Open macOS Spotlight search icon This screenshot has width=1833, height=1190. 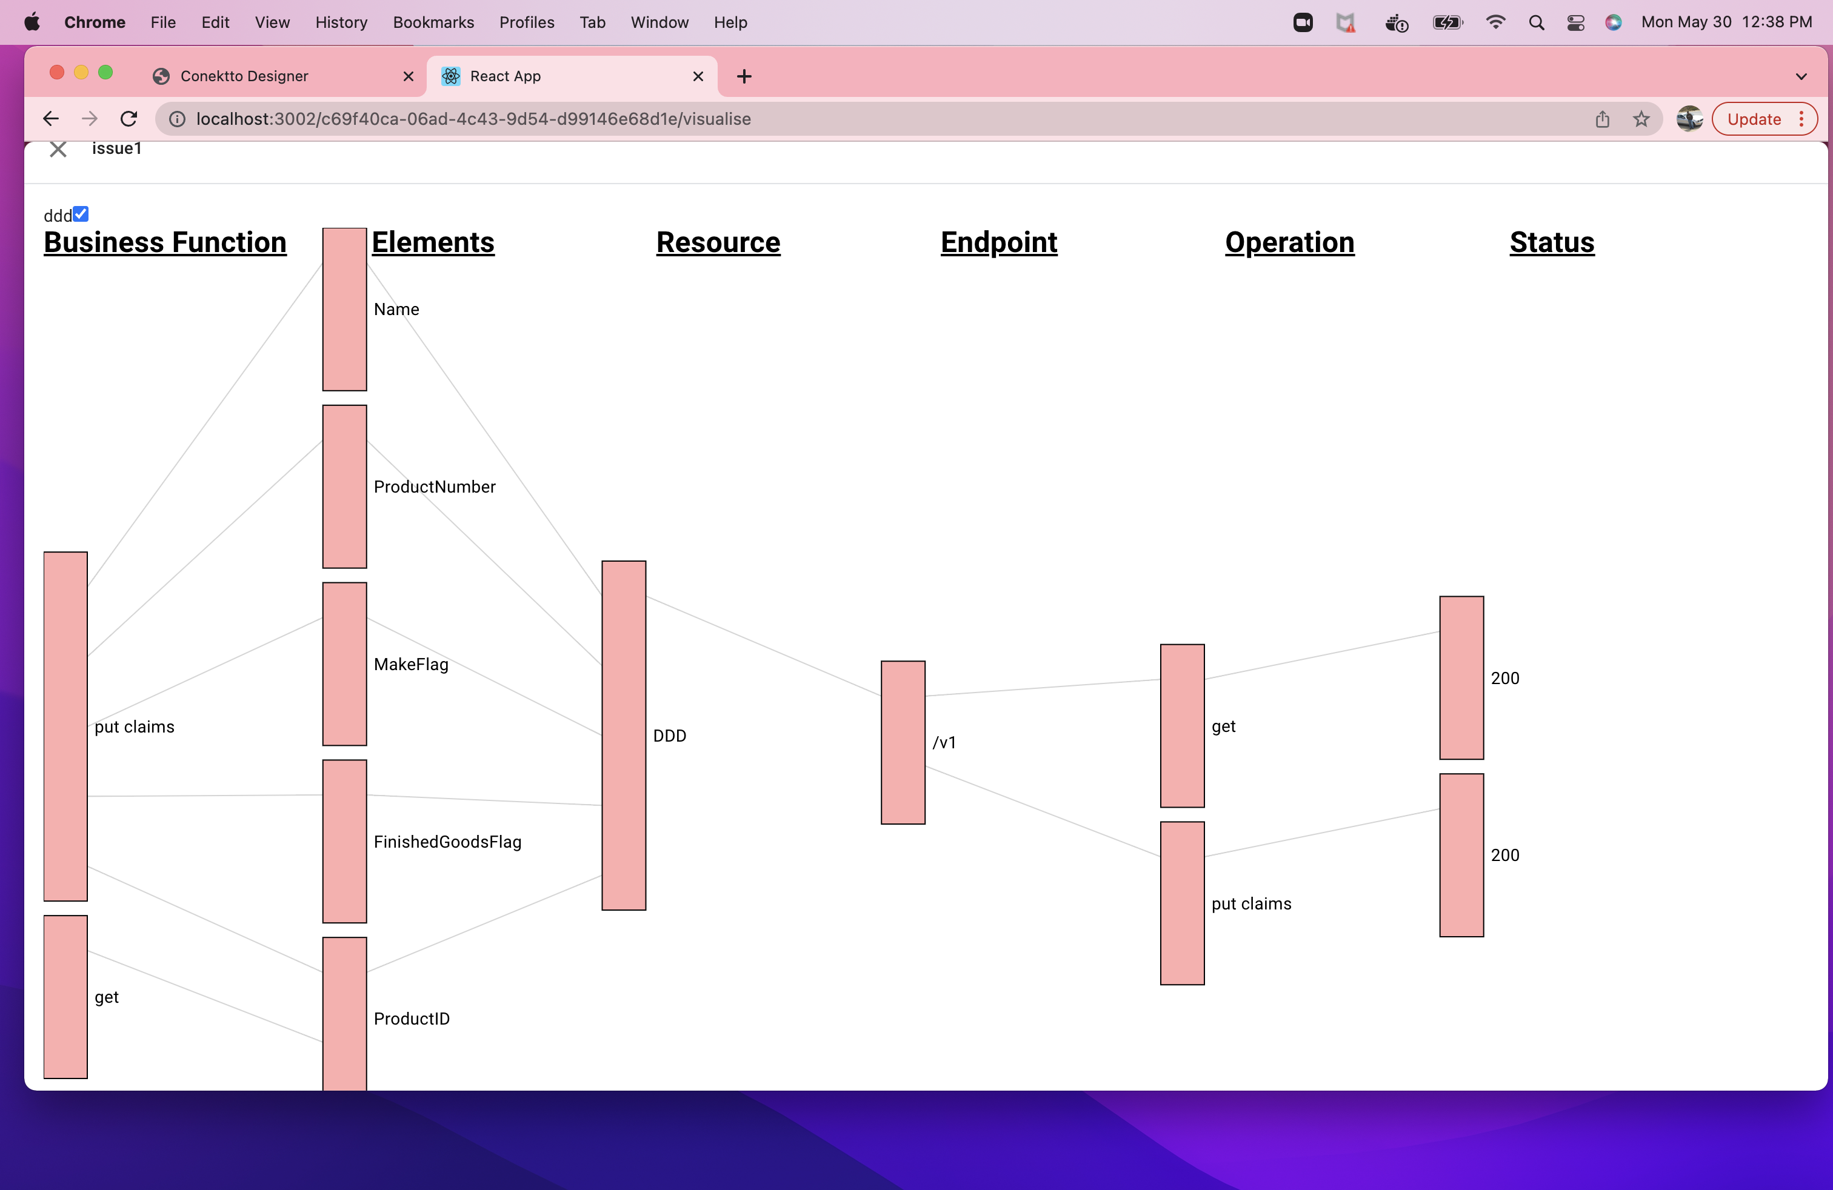click(1536, 22)
